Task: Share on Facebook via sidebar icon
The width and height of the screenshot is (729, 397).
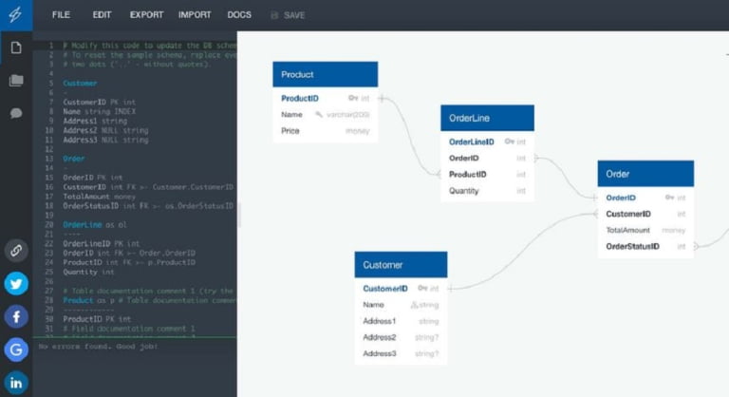Action: coord(16,316)
